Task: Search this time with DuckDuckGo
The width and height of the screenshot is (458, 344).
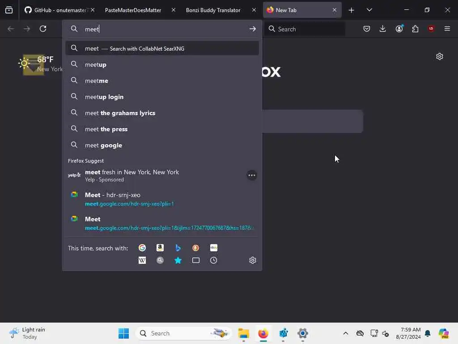Action: click(x=196, y=248)
